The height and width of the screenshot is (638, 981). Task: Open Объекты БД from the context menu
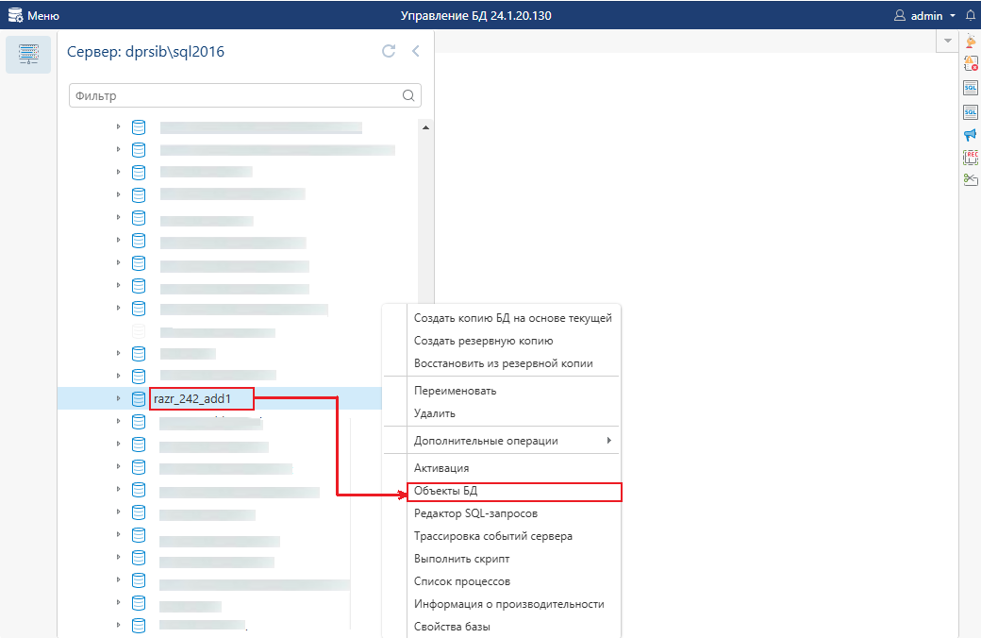(x=513, y=491)
